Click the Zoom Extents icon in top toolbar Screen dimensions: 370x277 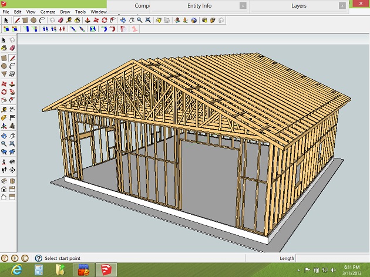tap(149, 20)
